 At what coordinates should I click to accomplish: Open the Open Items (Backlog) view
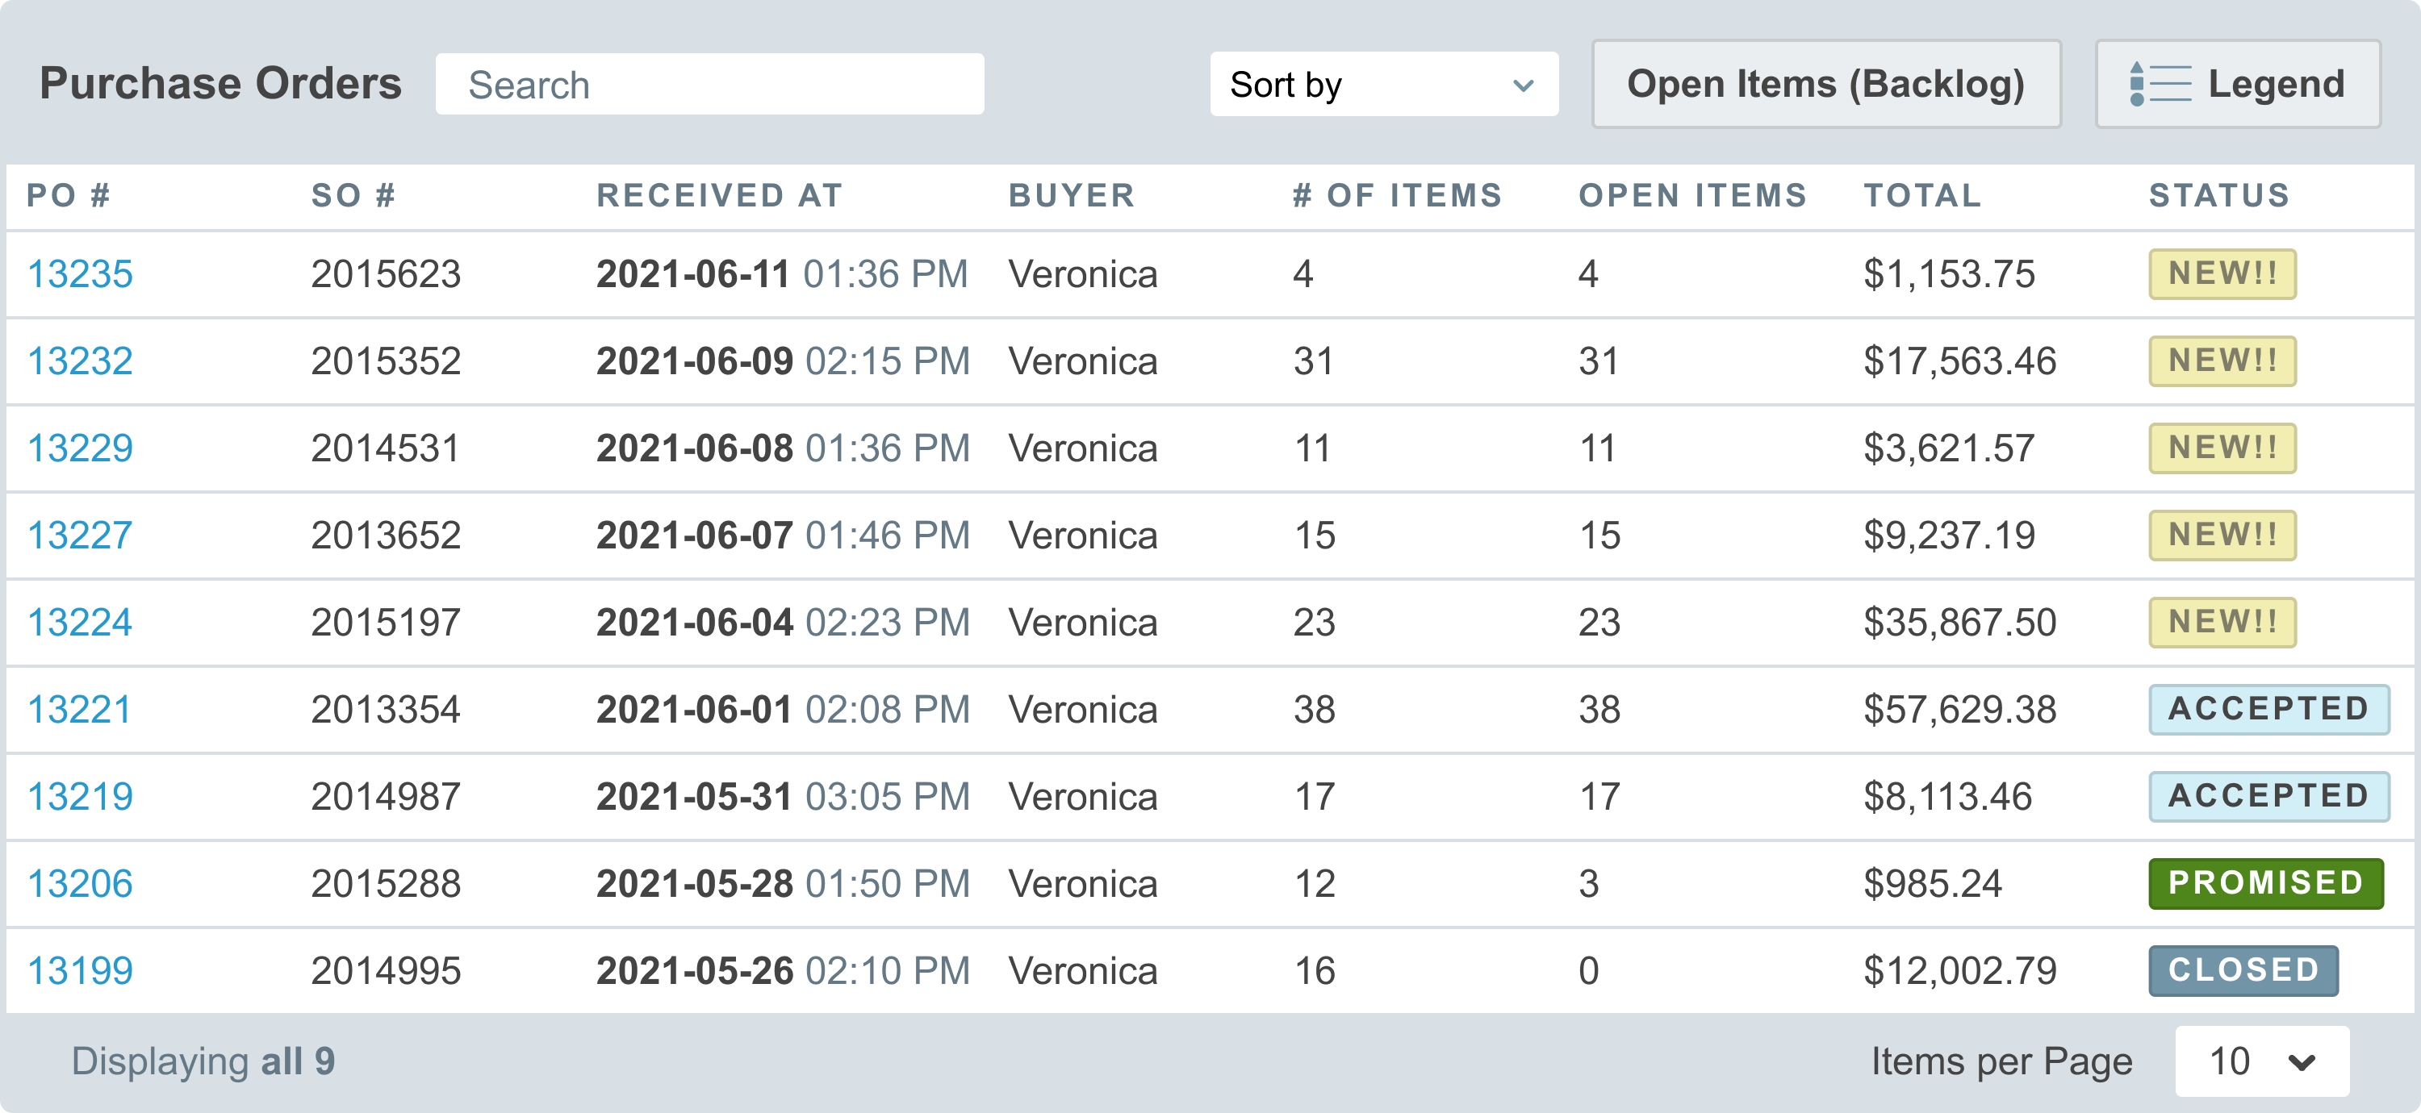tap(1825, 84)
